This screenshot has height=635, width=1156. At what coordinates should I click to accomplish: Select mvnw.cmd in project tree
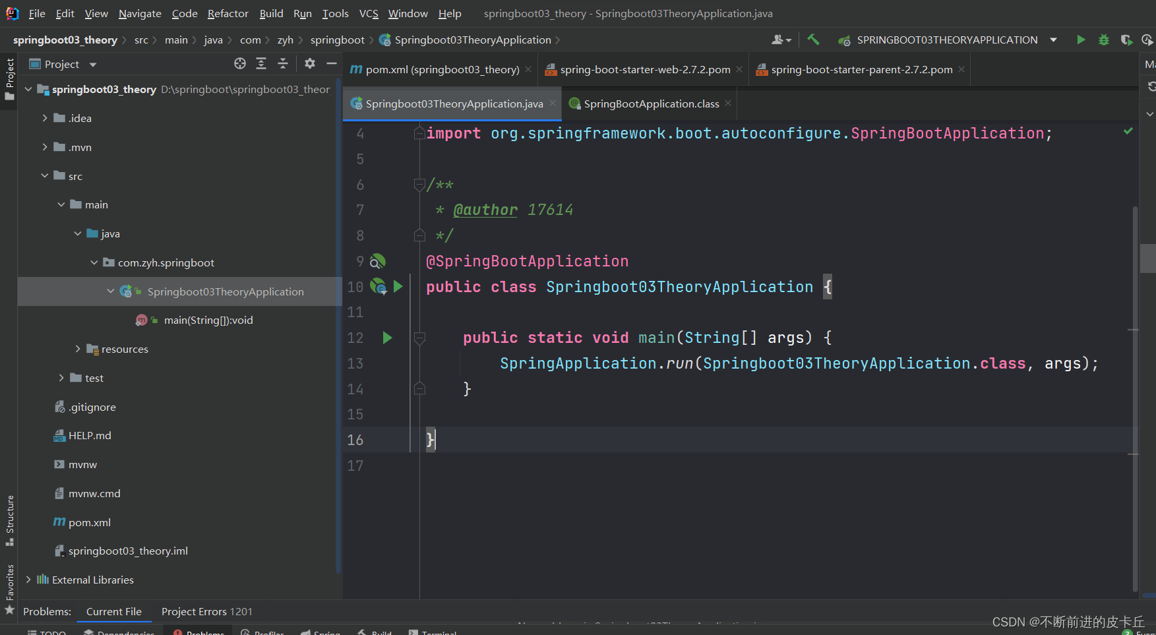click(94, 493)
